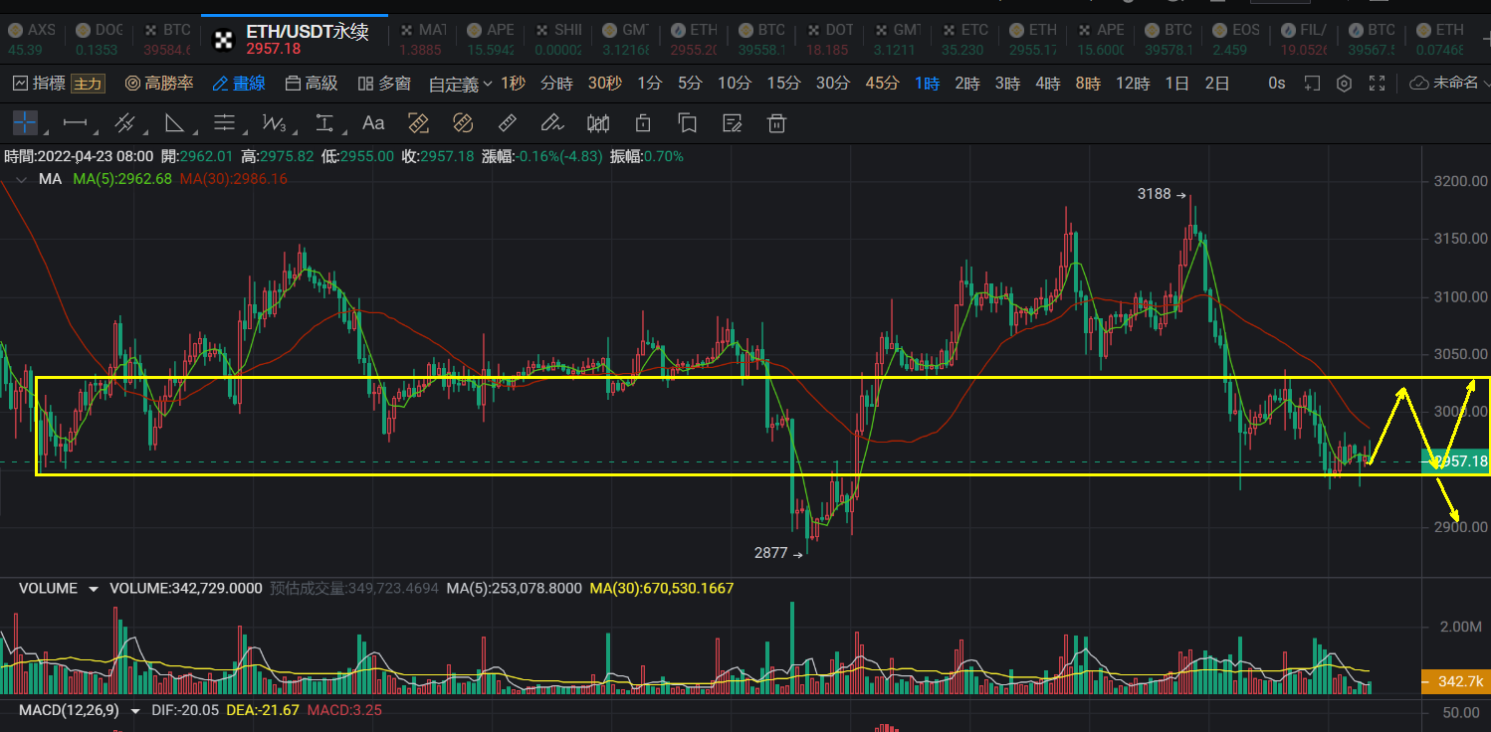Screen dimensions: 1491x732
Task: Click the 342.7k volume axis label
Action: pos(1456,681)
